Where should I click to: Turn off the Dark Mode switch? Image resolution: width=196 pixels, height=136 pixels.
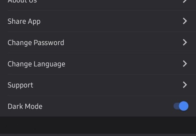[x=181, y=106]
